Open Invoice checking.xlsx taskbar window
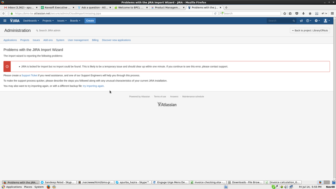 tap(208, 182)
